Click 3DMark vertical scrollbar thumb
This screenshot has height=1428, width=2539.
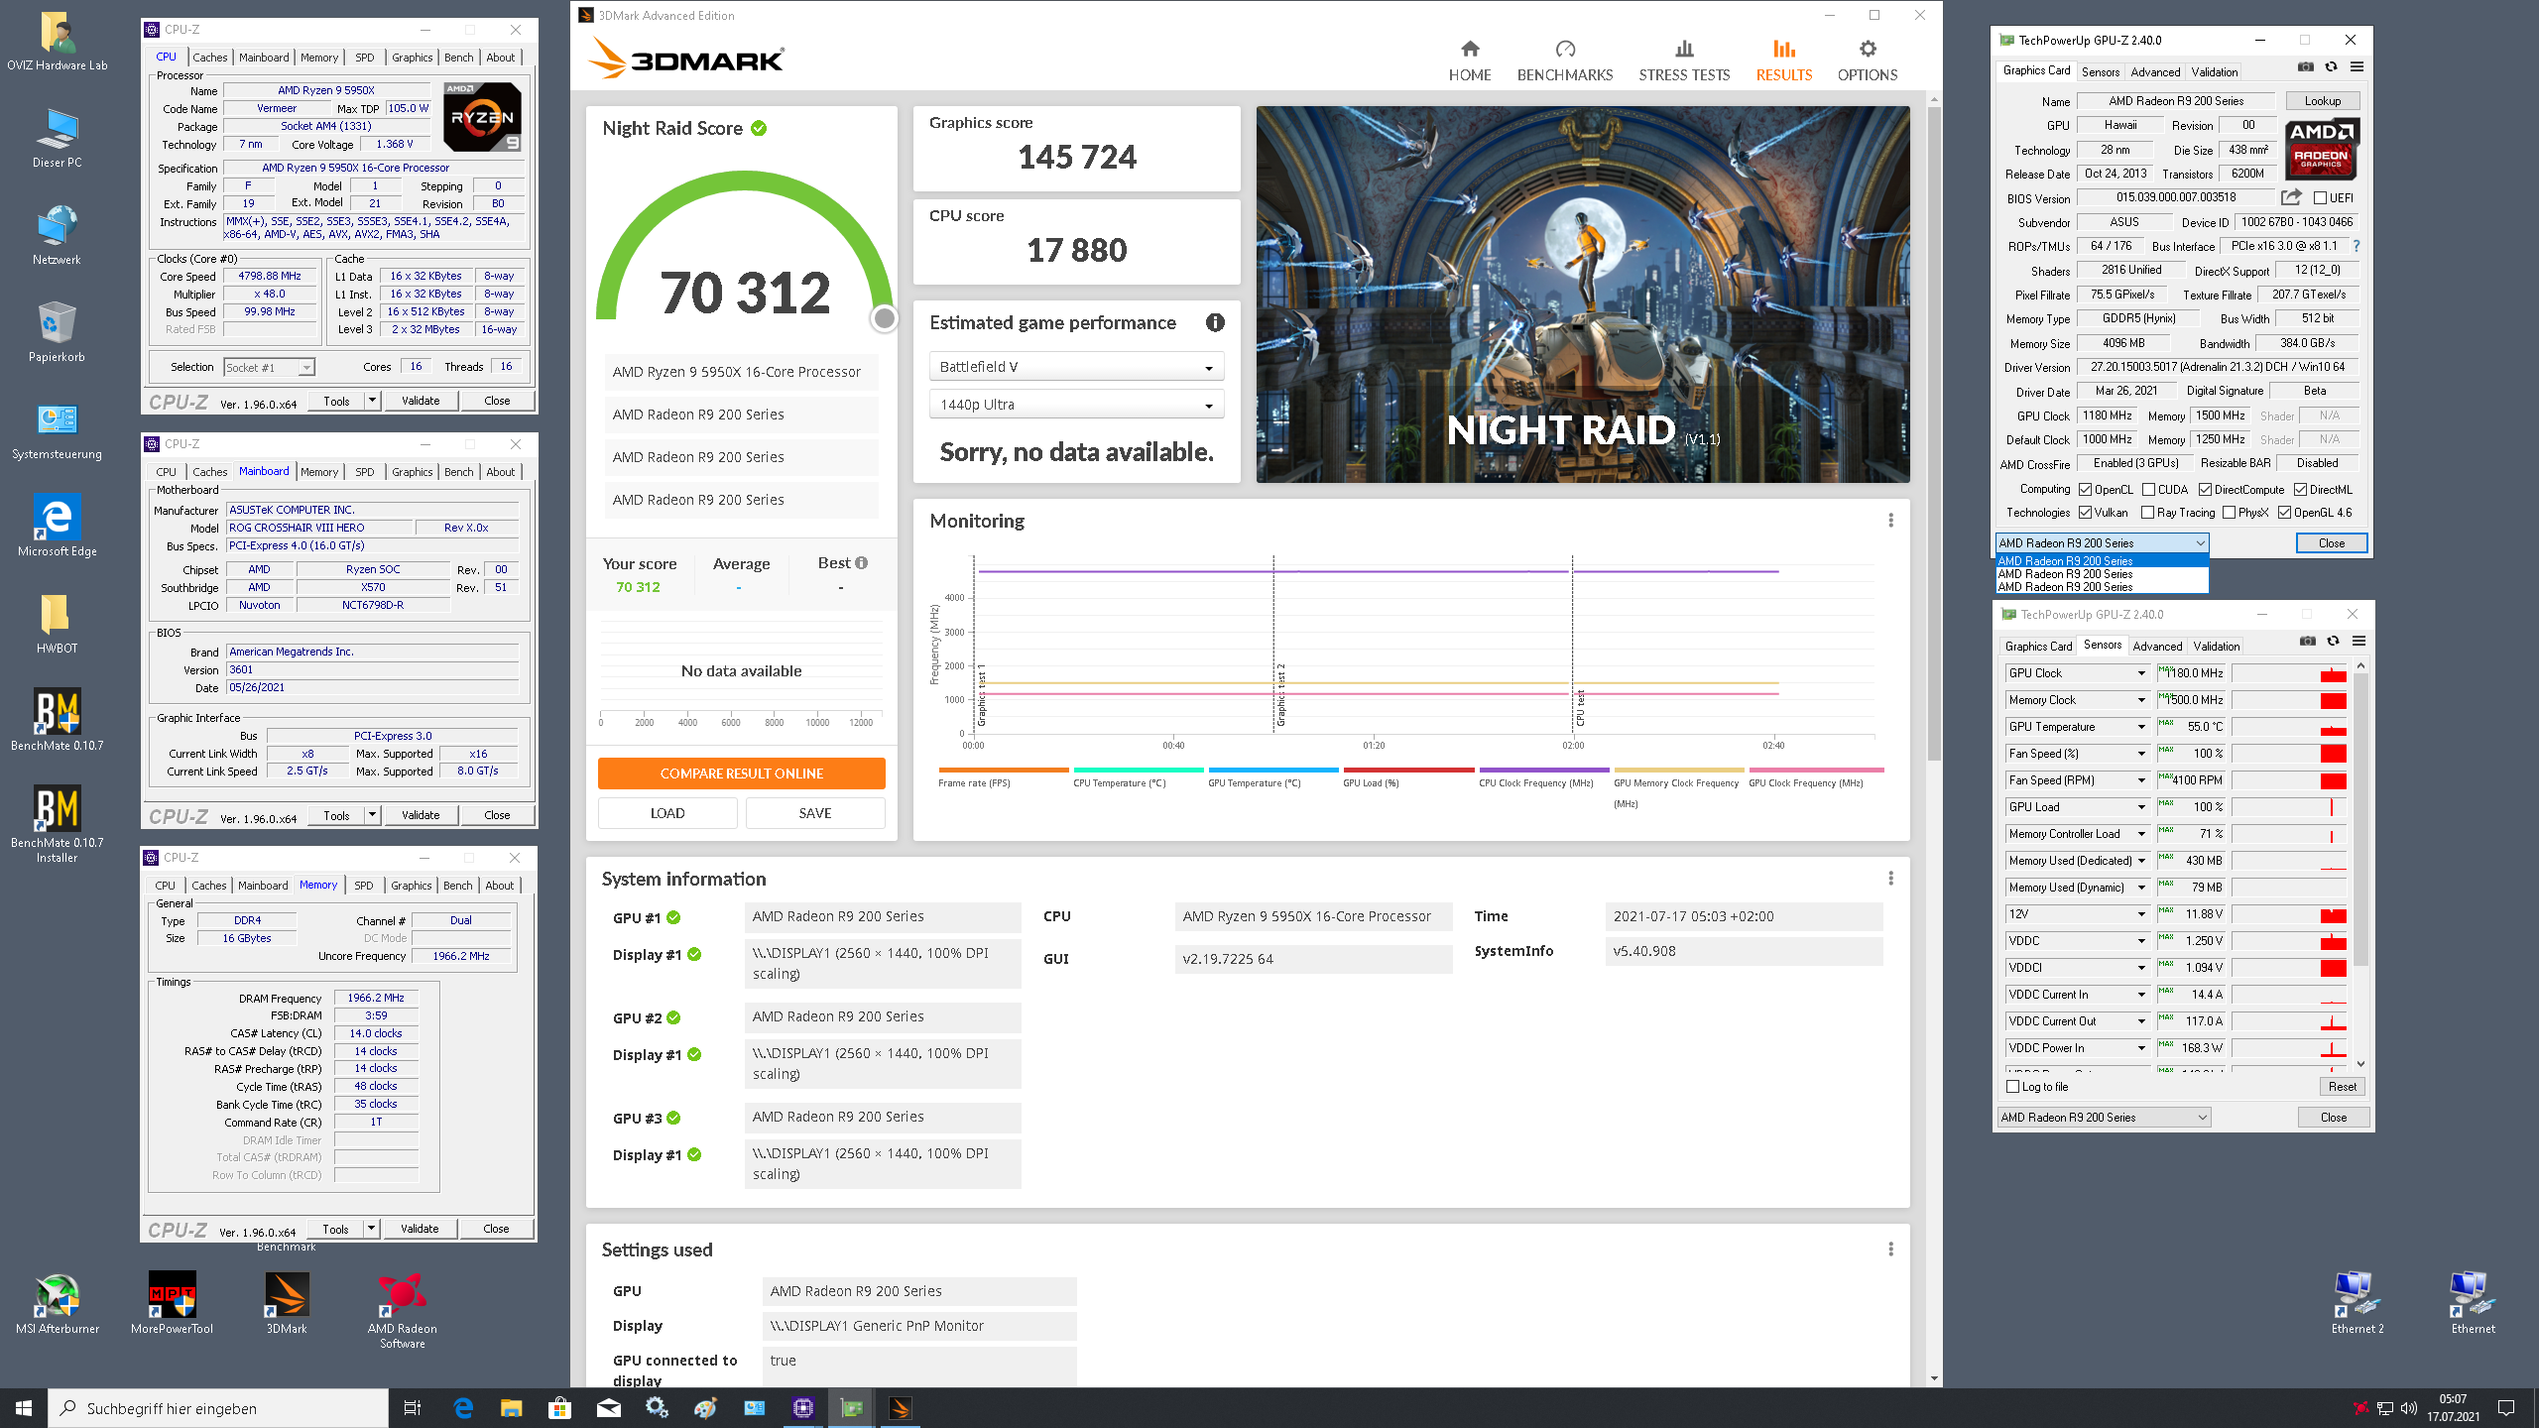coord(1933,433)
